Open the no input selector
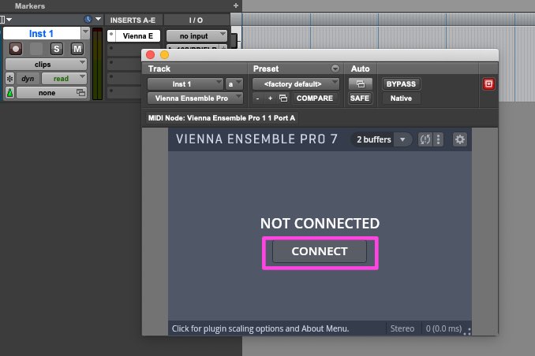Screen dimensions: 535x356 [196, 35]
